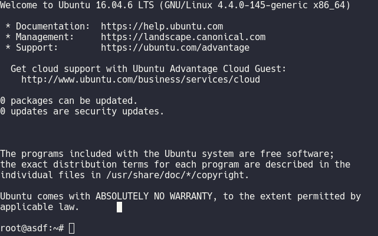Open the https://help.ubuntu.com documentation link
This screenshot has height=236, width=378.
tap(162, 27)
